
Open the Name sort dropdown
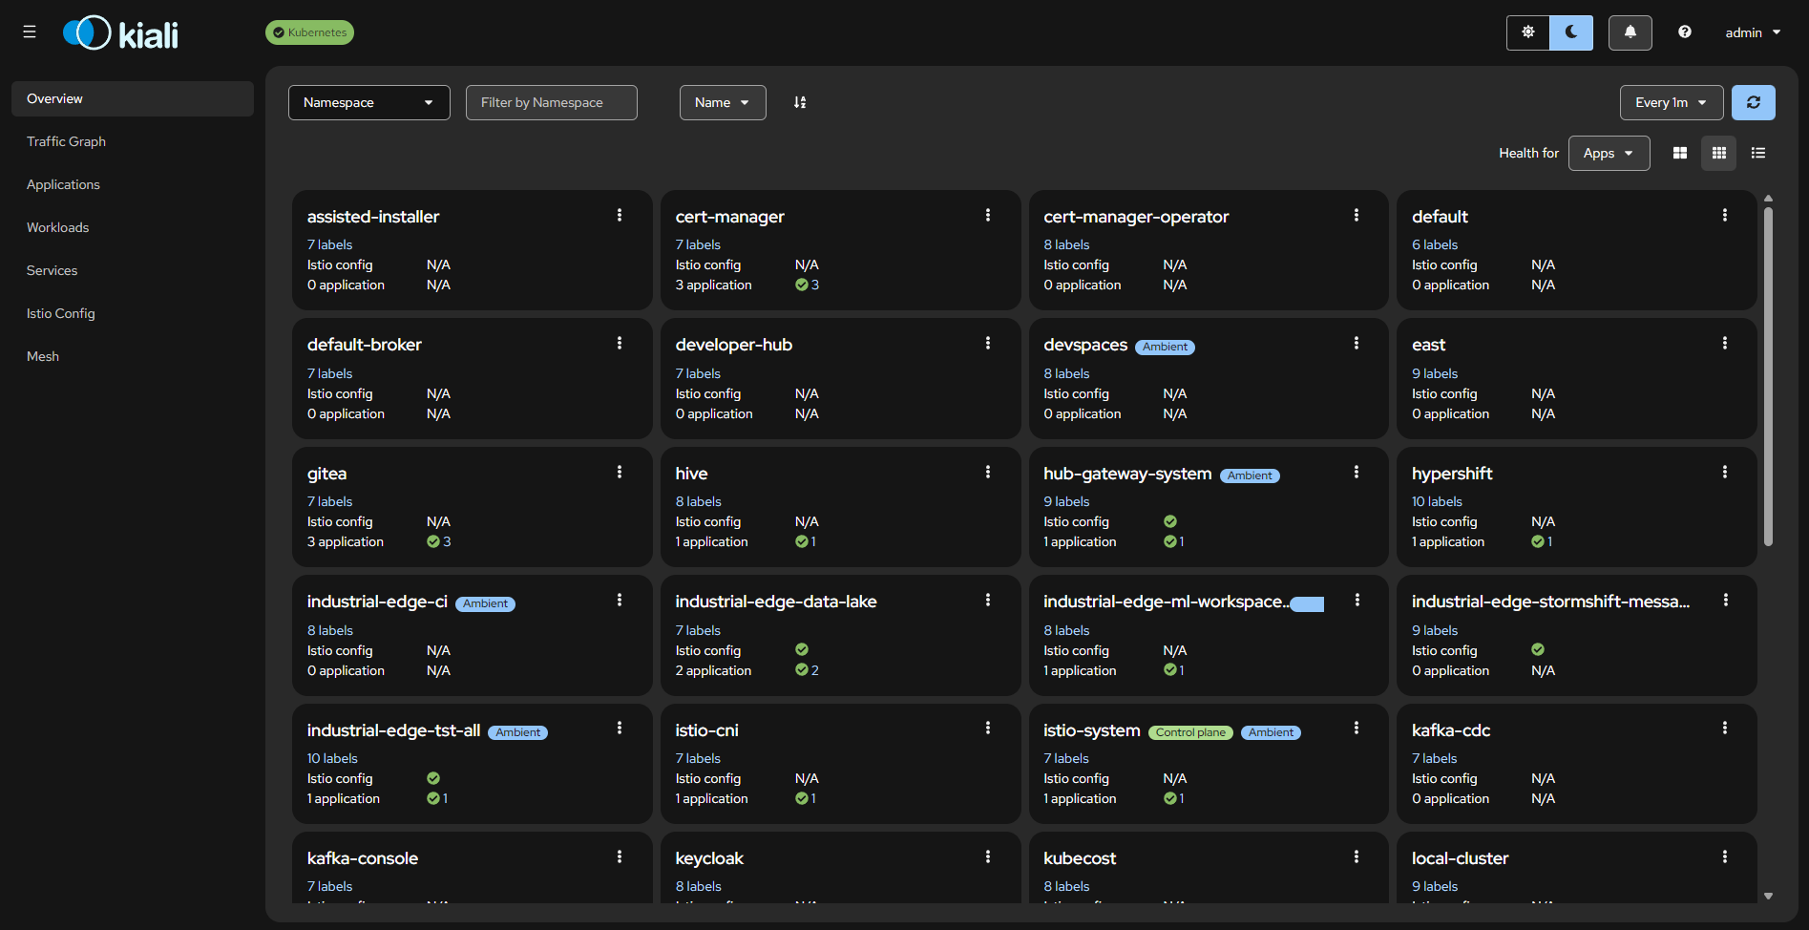pos(723,102)
